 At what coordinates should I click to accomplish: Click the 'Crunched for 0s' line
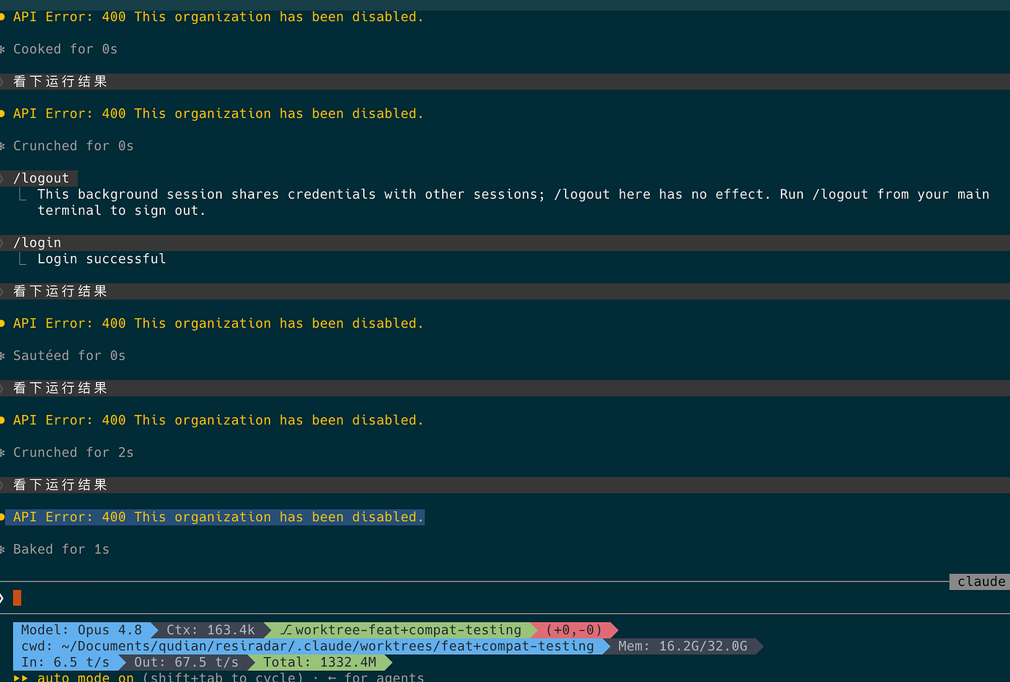click(x=73, y=146)
